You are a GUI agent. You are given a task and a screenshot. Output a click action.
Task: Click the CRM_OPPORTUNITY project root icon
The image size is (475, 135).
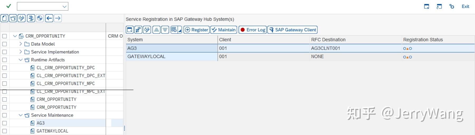tap(21, 36)
